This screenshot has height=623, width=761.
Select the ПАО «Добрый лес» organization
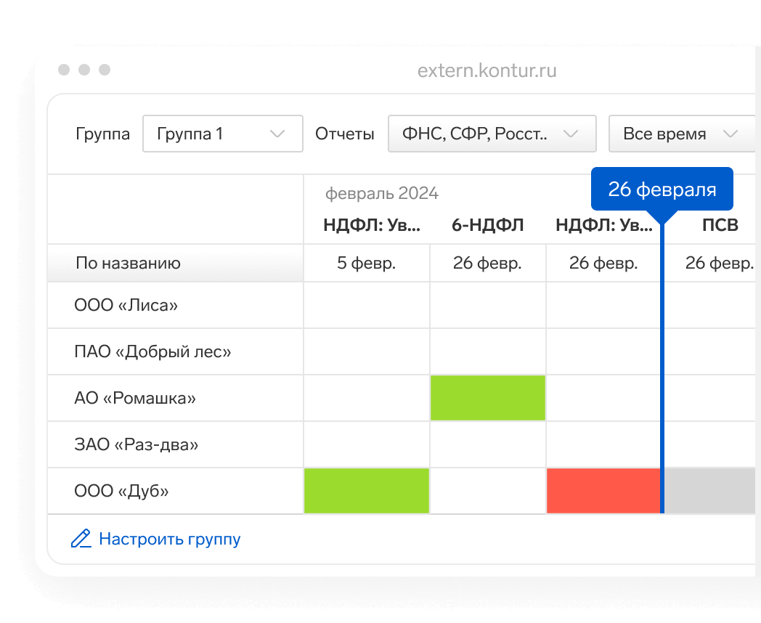(x=152, y=351)
